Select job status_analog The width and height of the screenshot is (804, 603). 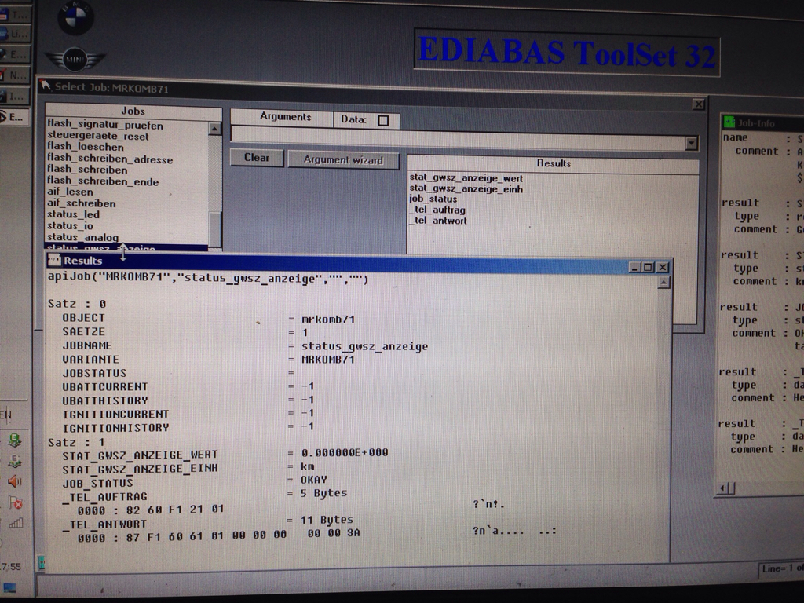click(x=82, y=237)
